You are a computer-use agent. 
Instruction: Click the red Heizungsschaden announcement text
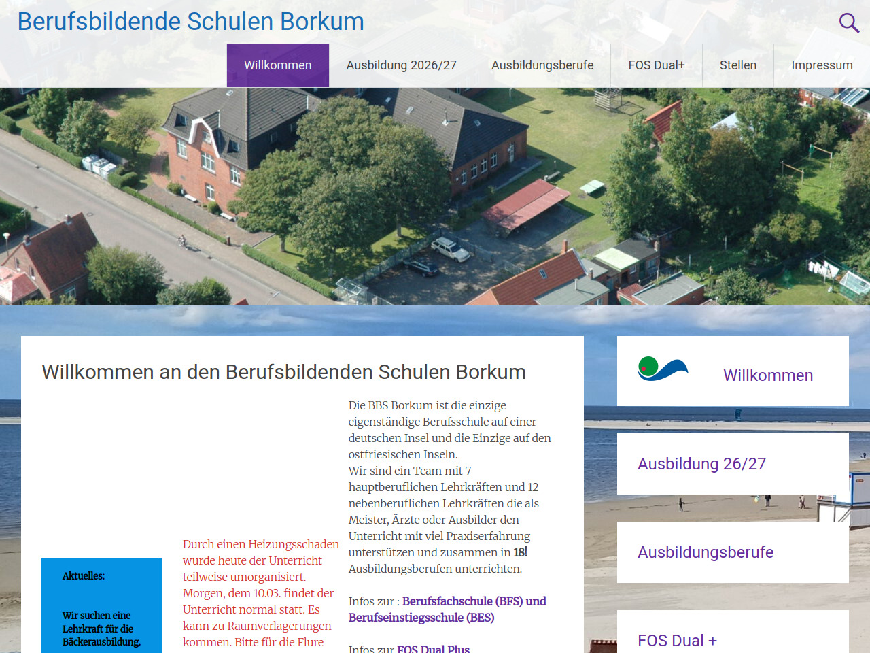coord(260,592)
